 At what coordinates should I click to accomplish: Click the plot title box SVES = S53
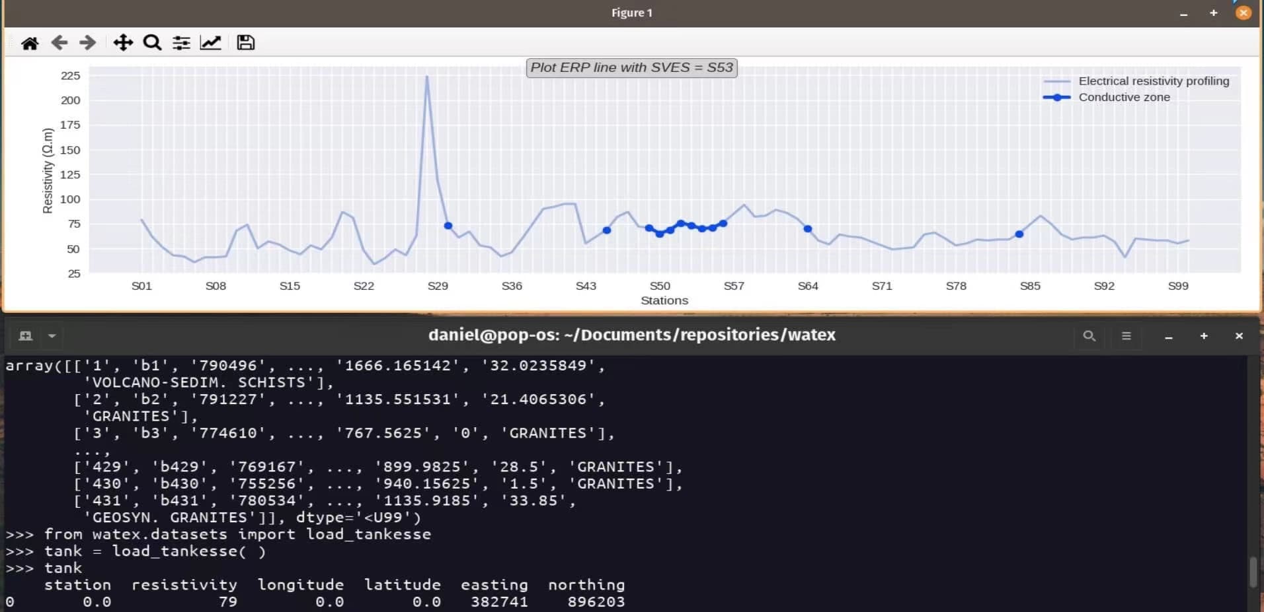631,67
